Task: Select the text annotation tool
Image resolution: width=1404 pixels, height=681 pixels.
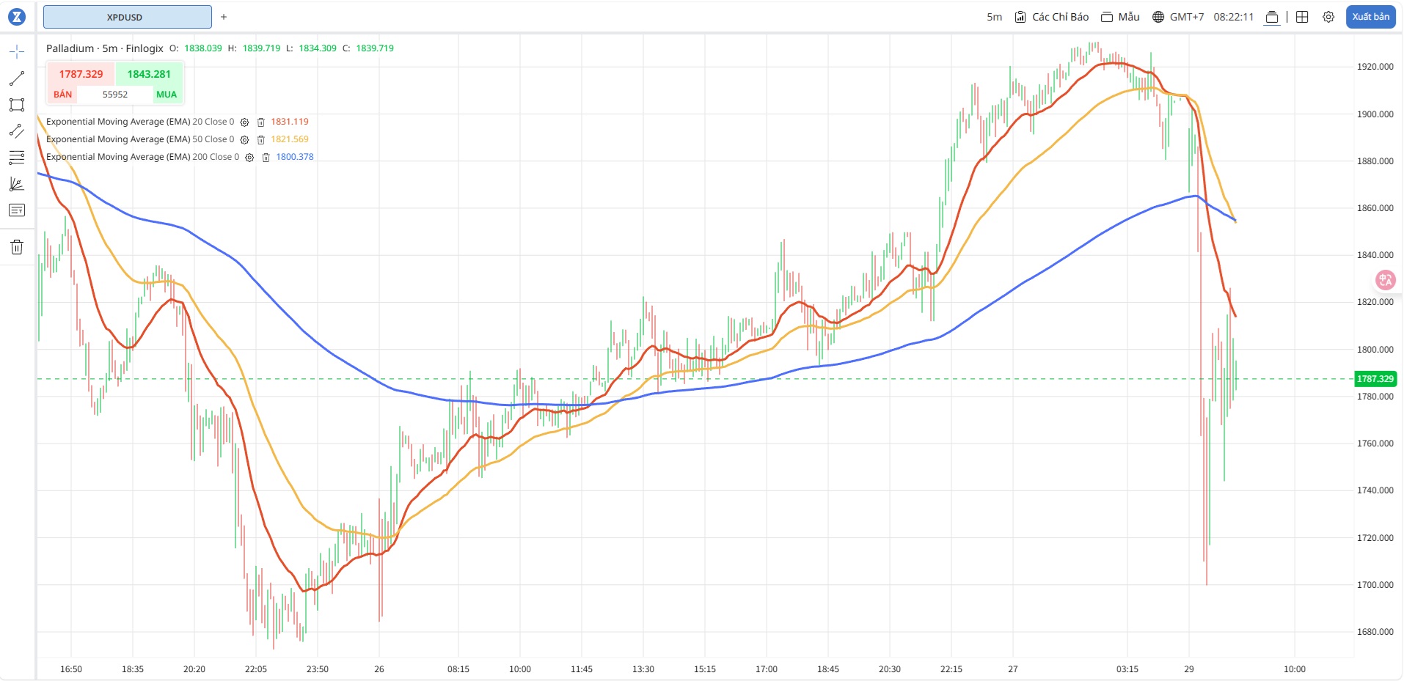Action: click(17, 210)
